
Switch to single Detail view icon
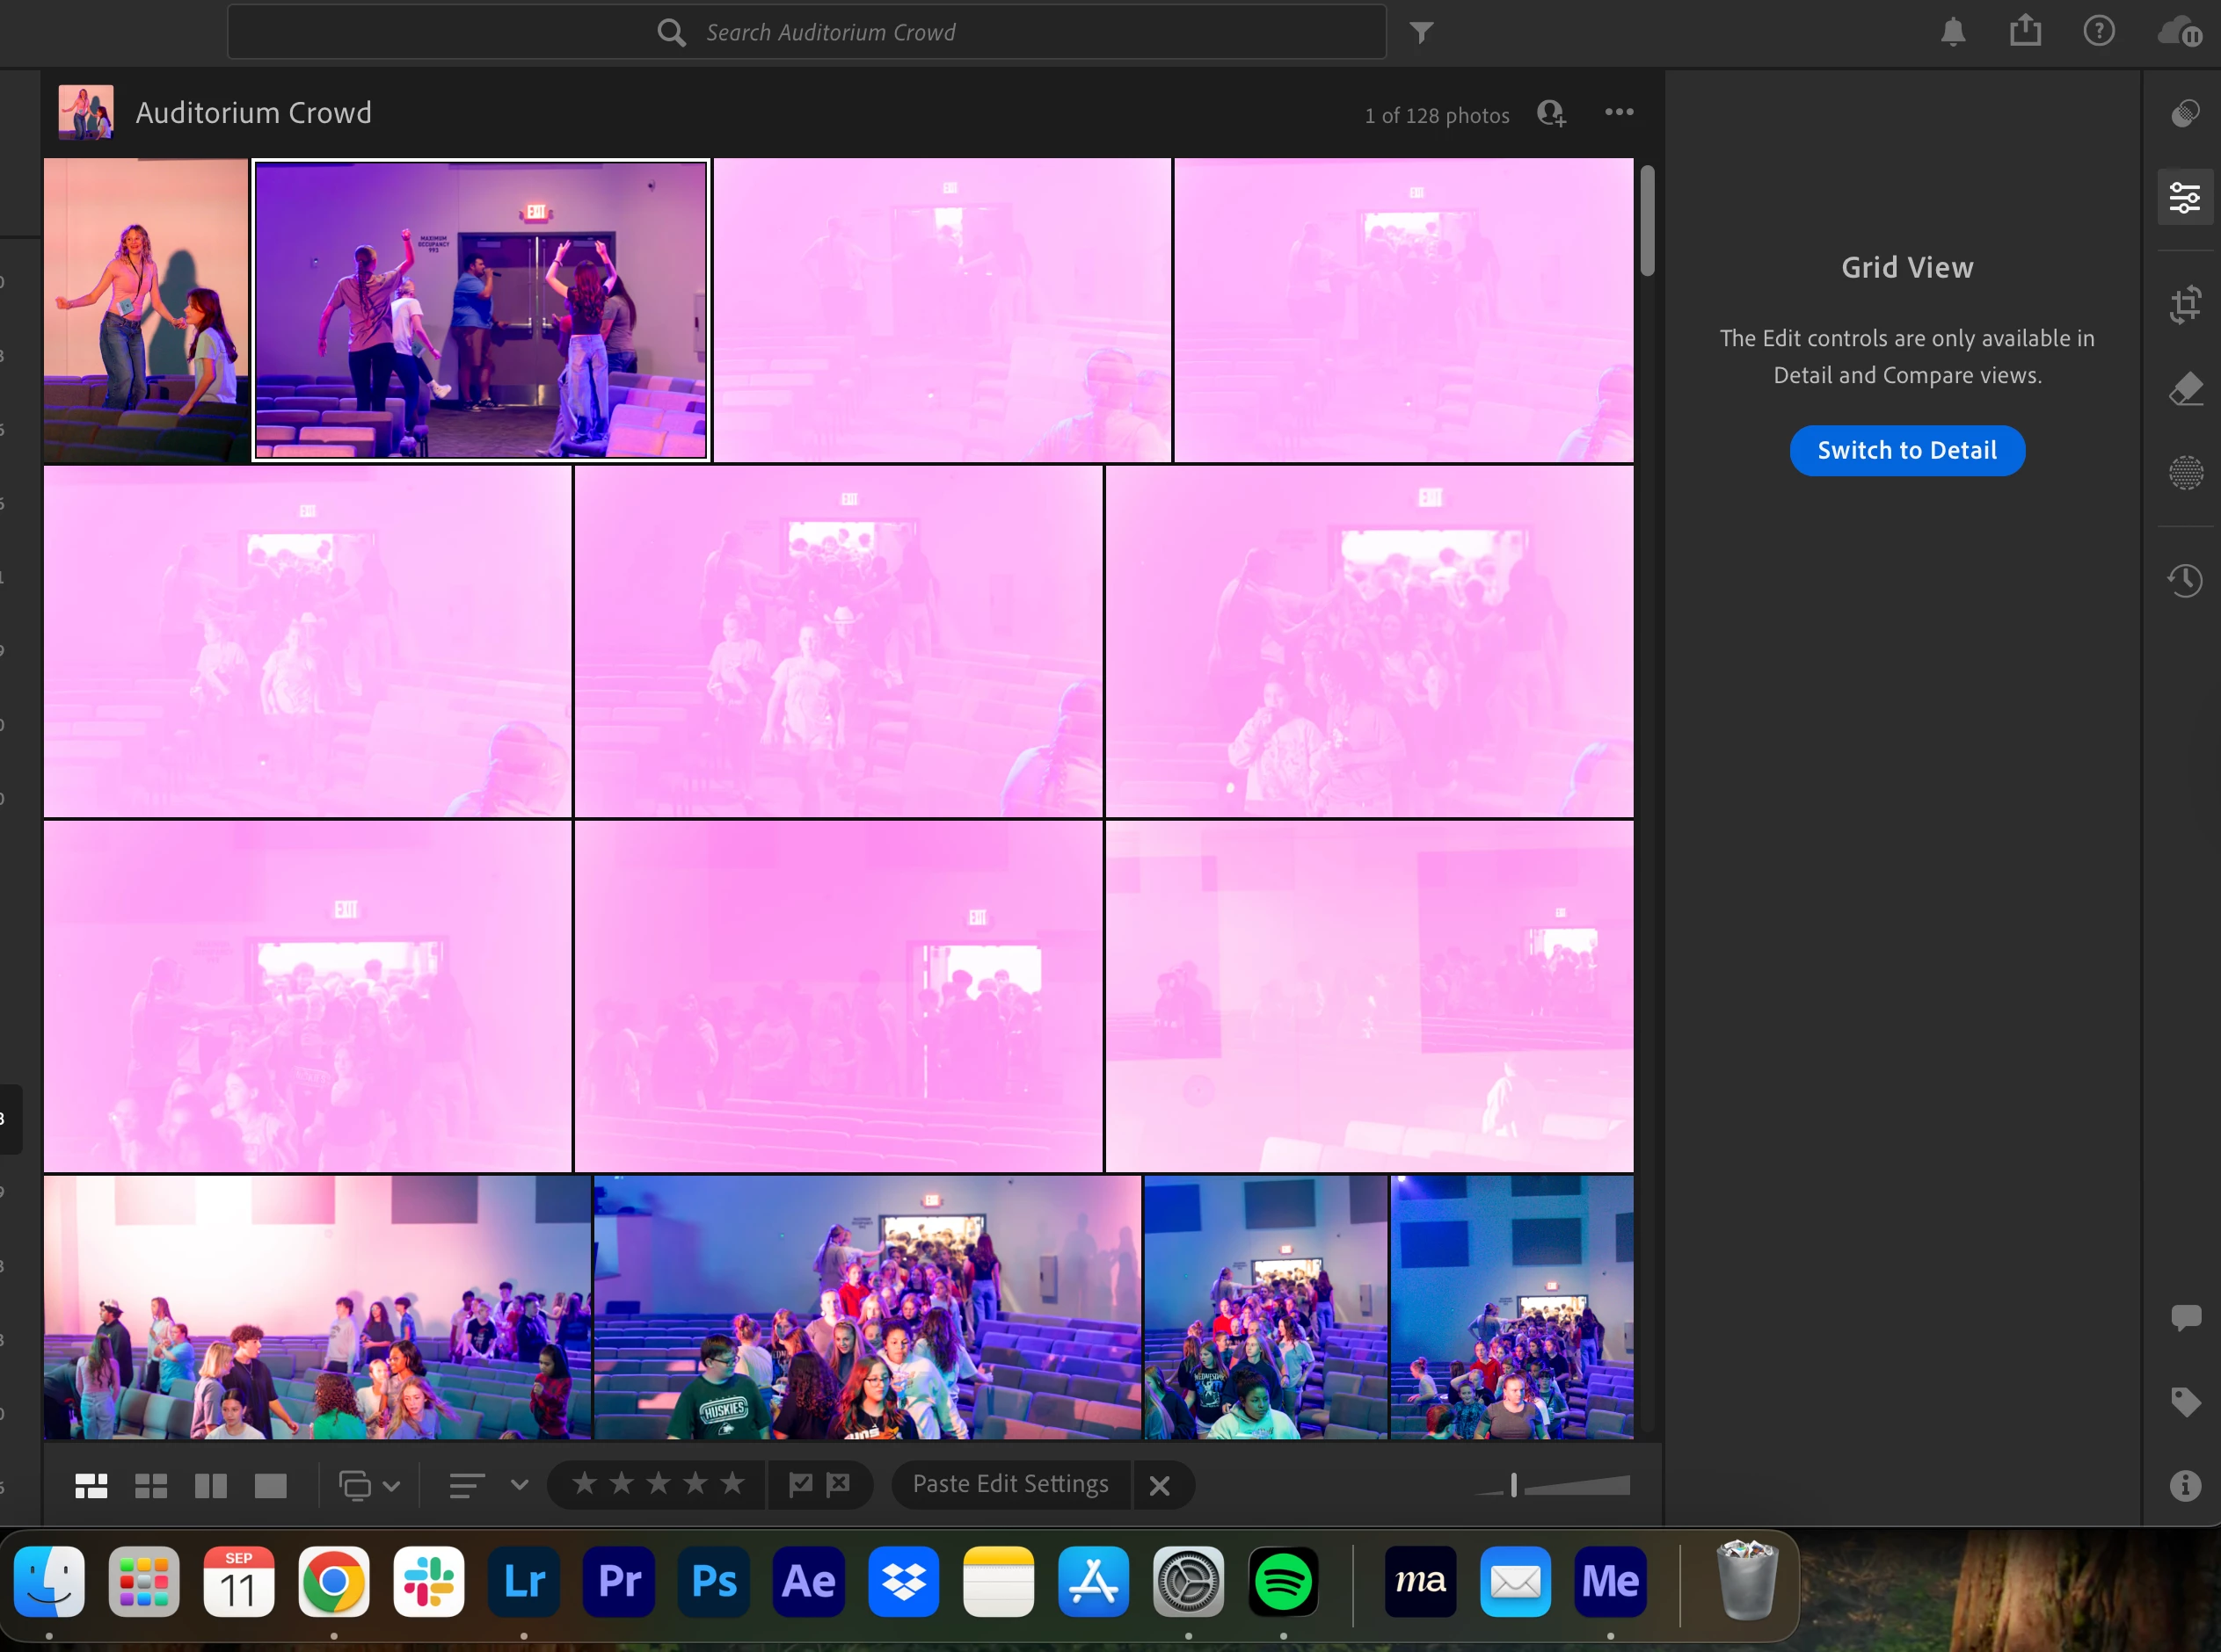point(270,1486)
